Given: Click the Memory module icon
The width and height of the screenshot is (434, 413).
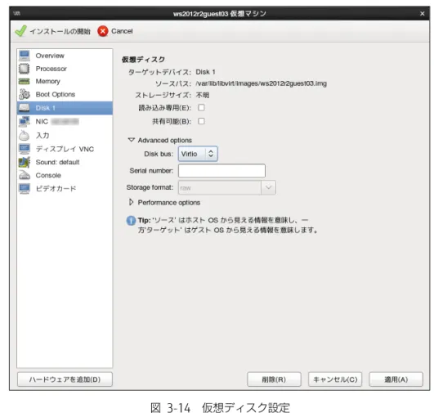Looking at the screenshot, I should [x=25, y=82].
